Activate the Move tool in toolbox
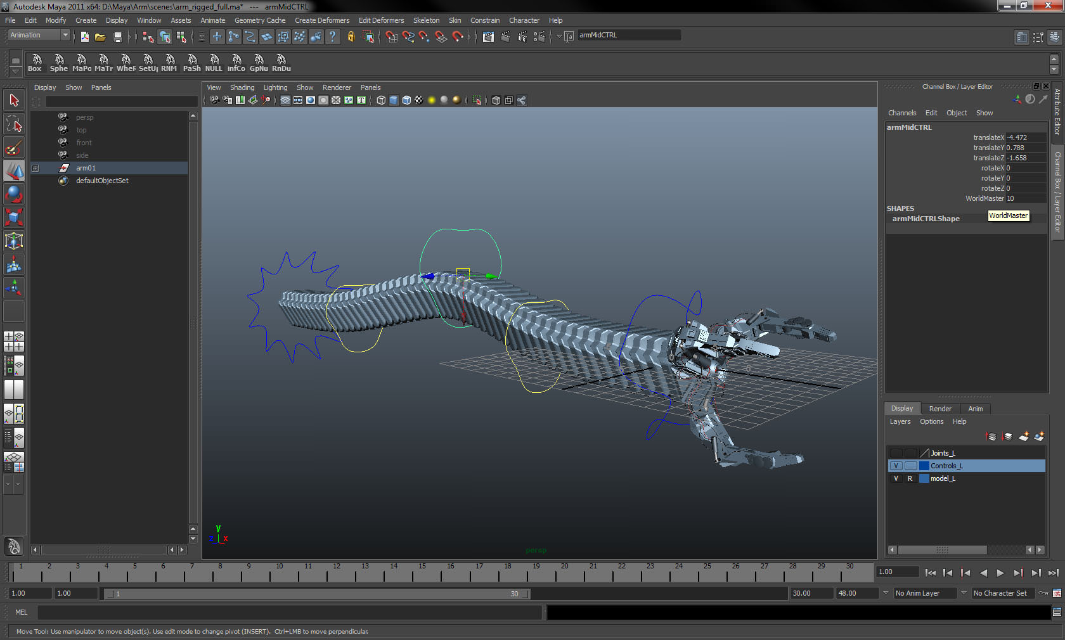 tap(14, 171)
